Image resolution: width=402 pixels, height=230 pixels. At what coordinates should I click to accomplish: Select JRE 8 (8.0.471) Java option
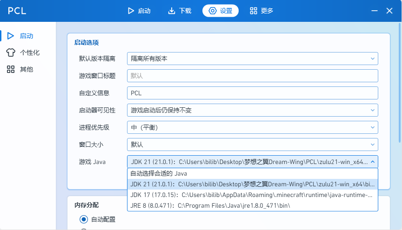click(252, 205)
